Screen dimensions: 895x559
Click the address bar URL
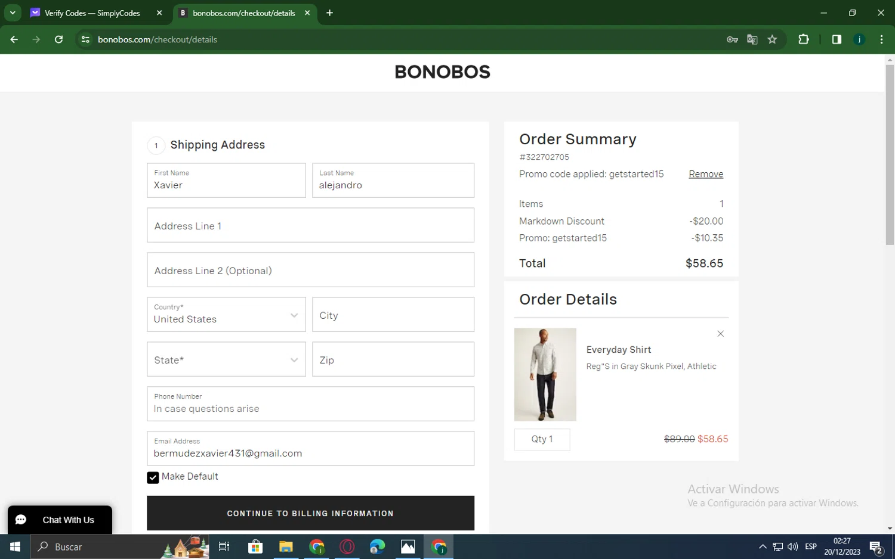(x=158, y=39)
